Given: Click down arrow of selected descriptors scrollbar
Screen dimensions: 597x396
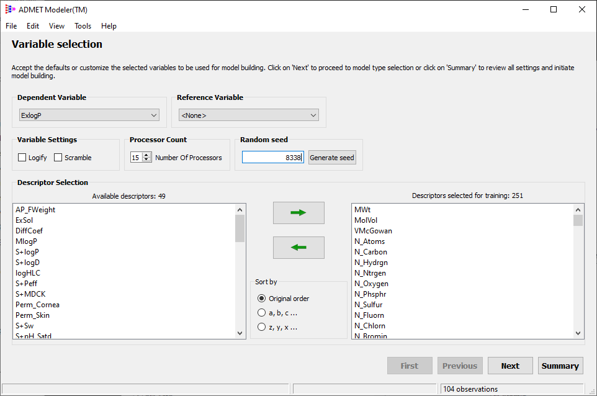Looking at the screenshot, I should click(578, 333).
